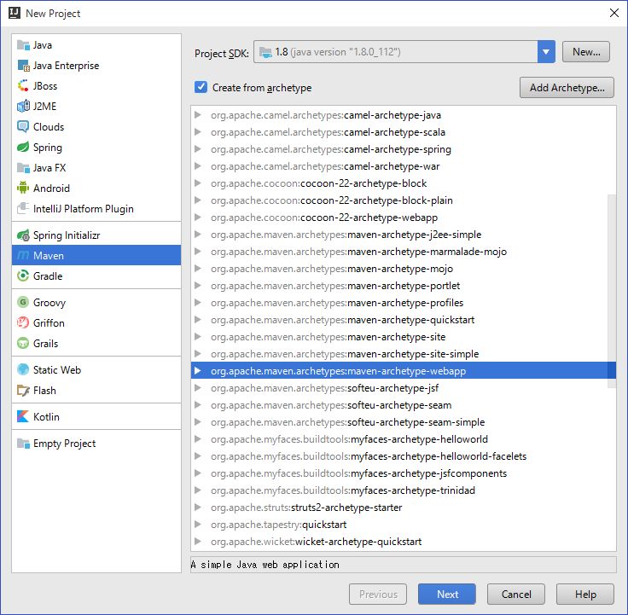The image size is (628, 615).
Task: Choose Kotlin project type
Action: [96, 417]
